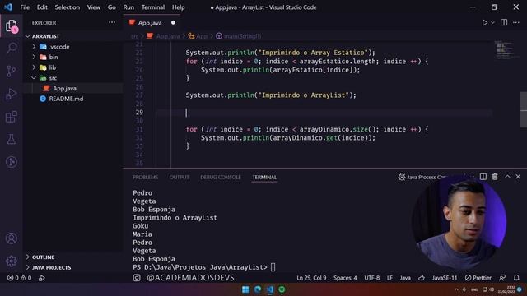Viewport: 527px width, 296px height.
Task: Click the main(String[]) breadcrumb segment
Action: tap(239, 36)
